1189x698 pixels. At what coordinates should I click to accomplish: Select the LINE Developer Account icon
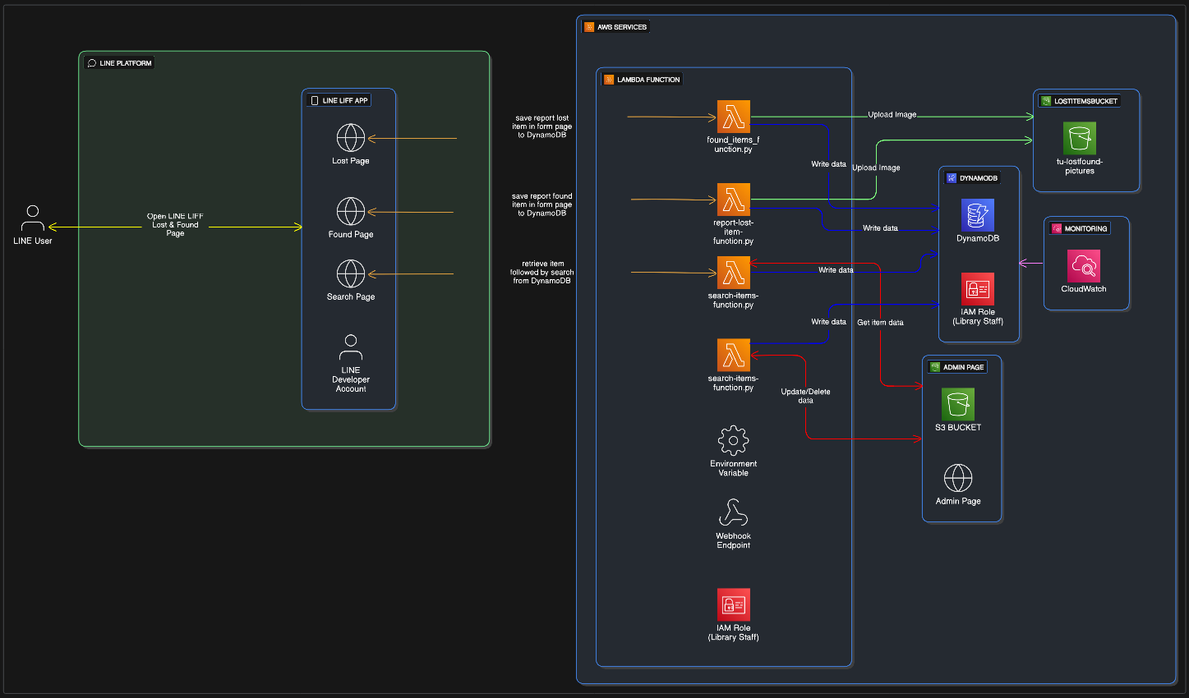pyautogui.click(x=351, y=347)
